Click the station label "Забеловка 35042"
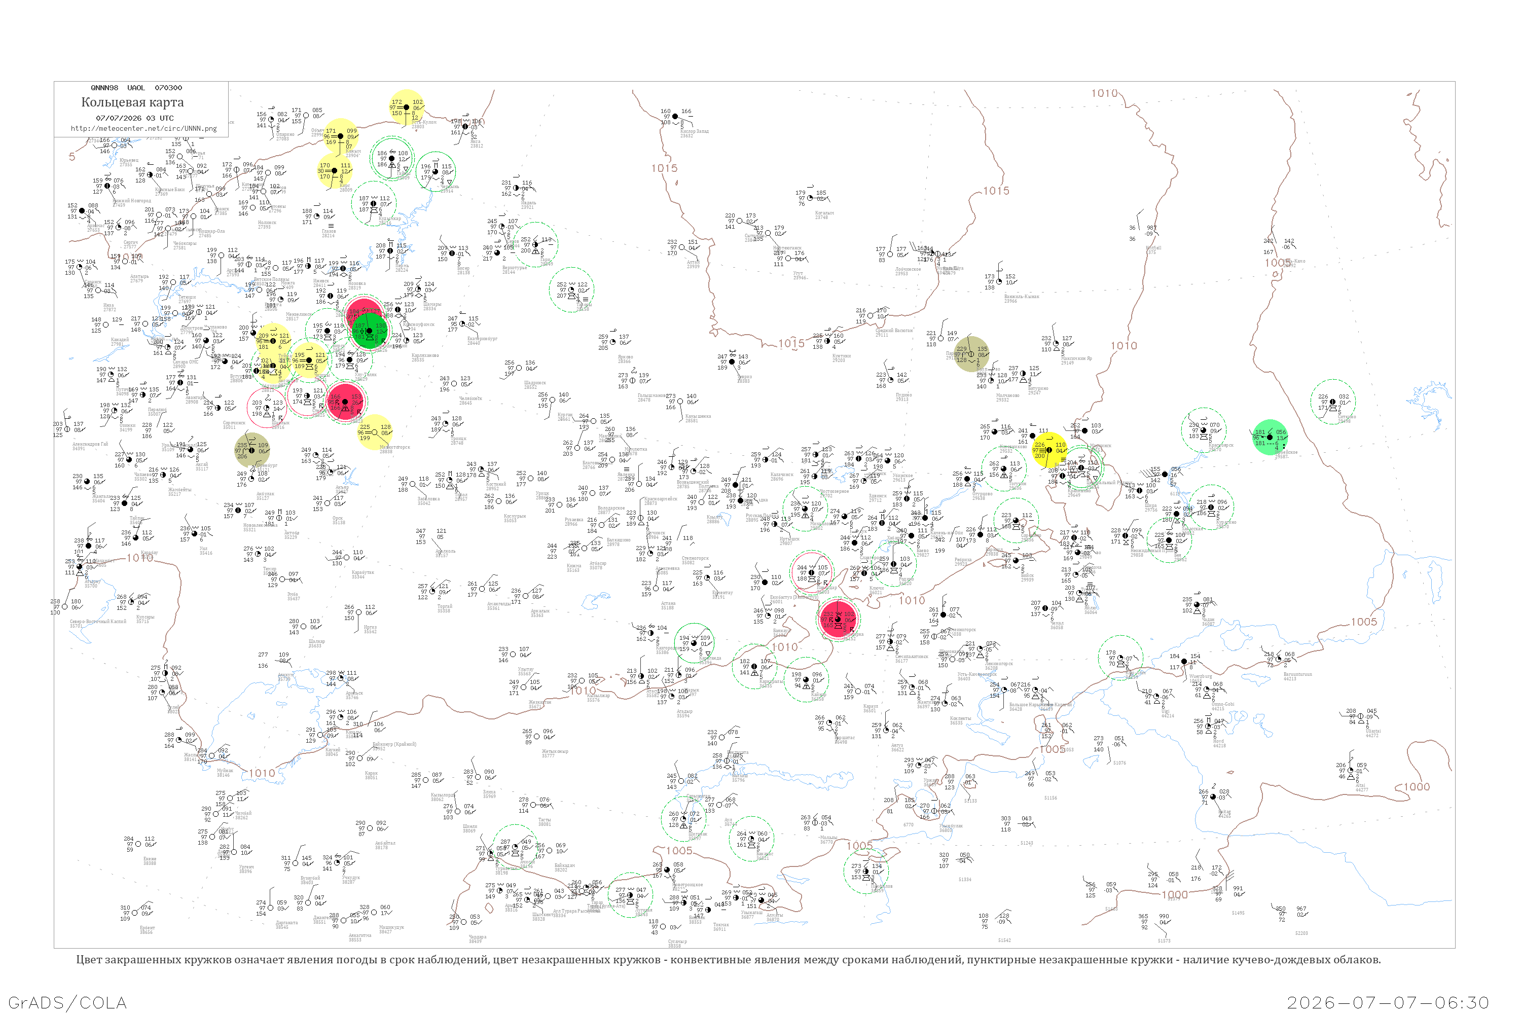Screen dimensions: 1521x1014 428,501
